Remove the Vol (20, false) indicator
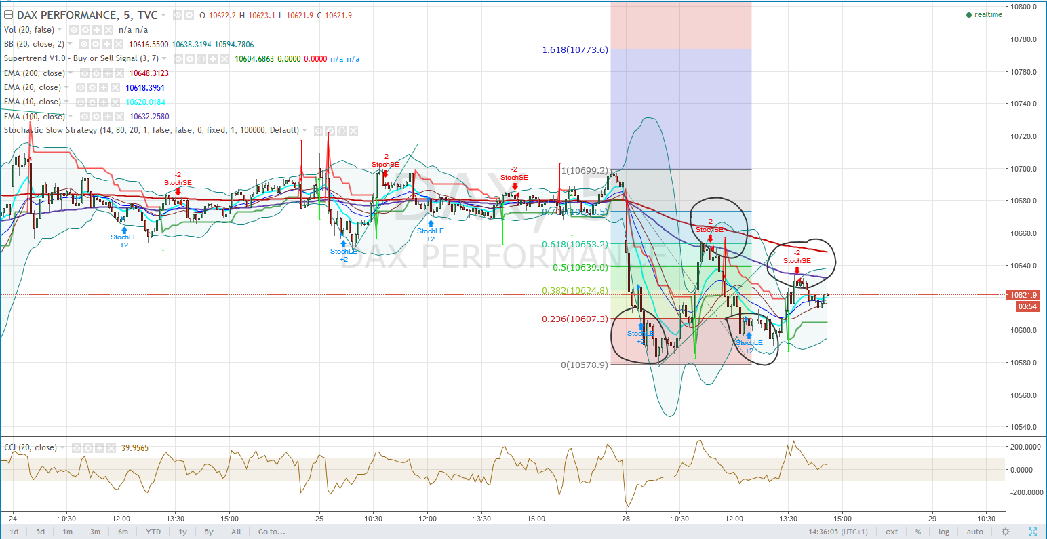The width and height of the screenshot is (1047, 539). 106,29
